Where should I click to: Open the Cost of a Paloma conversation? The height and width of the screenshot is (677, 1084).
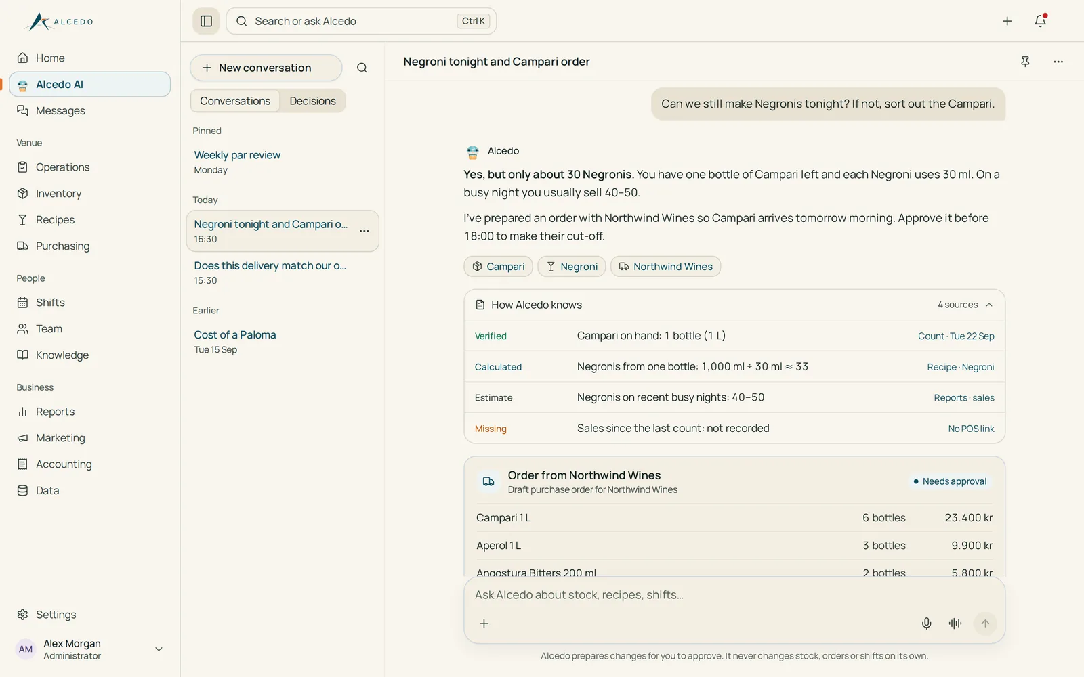click(283, 342)
